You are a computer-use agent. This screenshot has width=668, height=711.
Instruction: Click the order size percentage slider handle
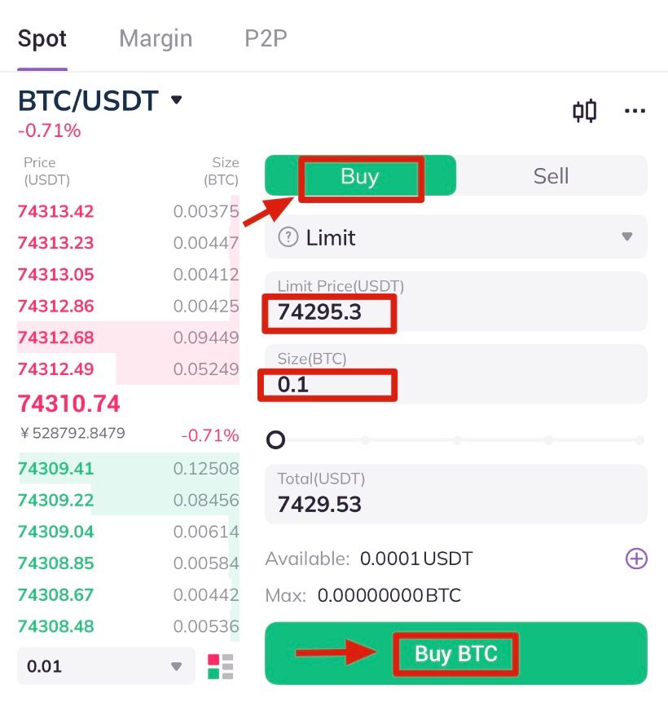[x=276, y=440]
